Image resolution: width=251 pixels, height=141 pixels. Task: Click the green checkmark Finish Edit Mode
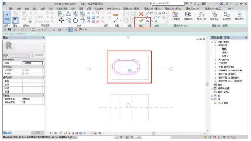tap(141, 21)
